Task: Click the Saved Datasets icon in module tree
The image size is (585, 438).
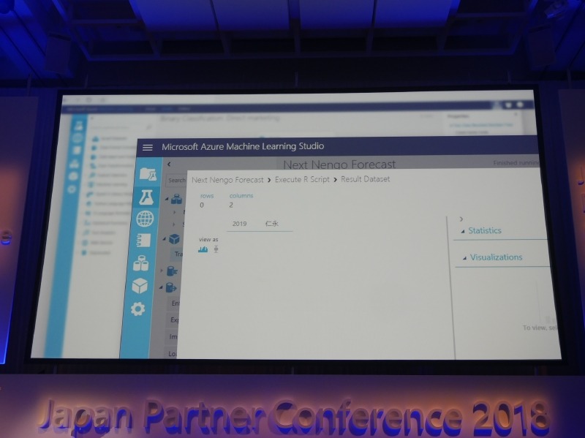Action: pos(176,199)
